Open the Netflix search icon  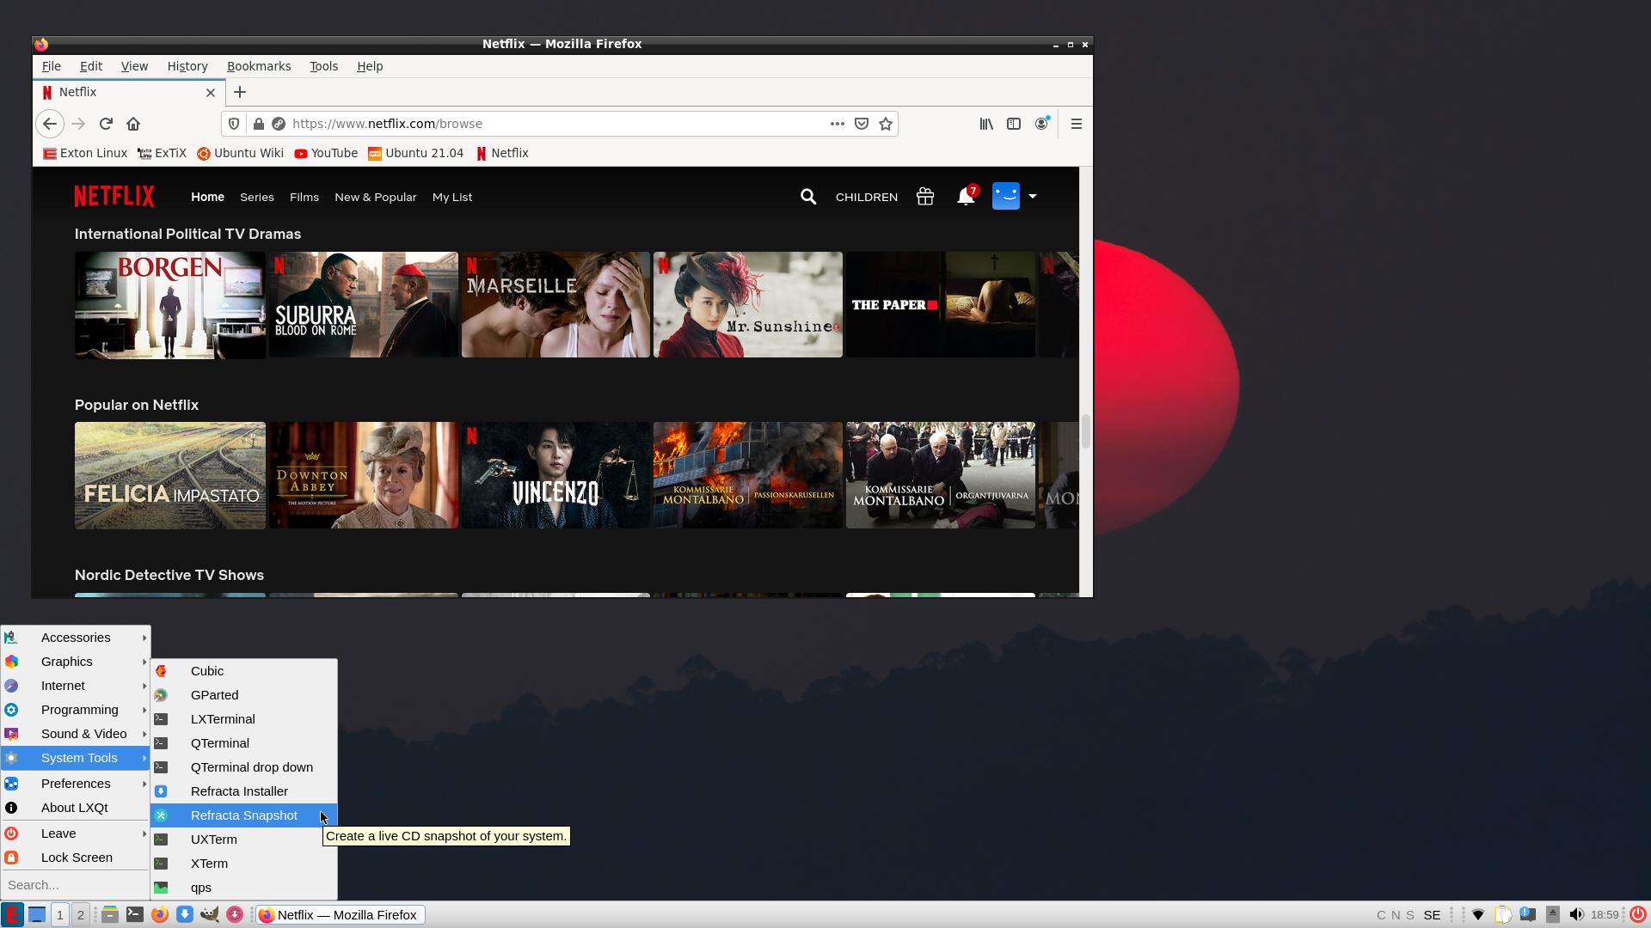point(807,197)
